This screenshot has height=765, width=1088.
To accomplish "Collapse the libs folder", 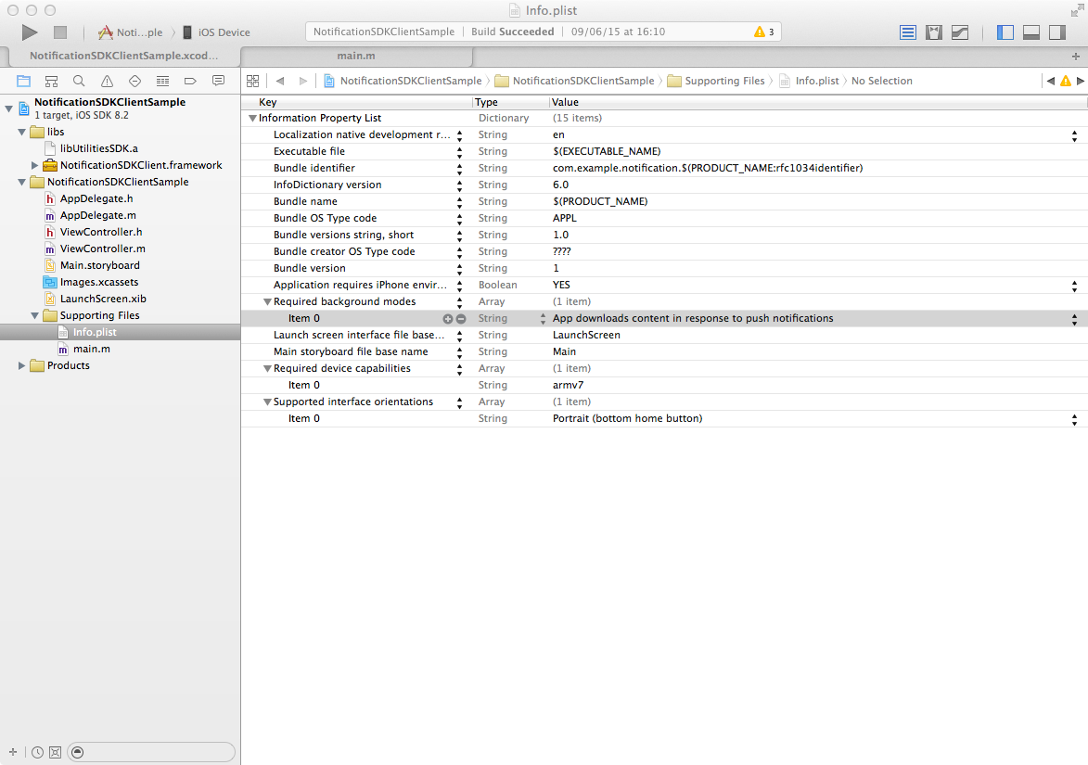I will (x=21, y=132).
